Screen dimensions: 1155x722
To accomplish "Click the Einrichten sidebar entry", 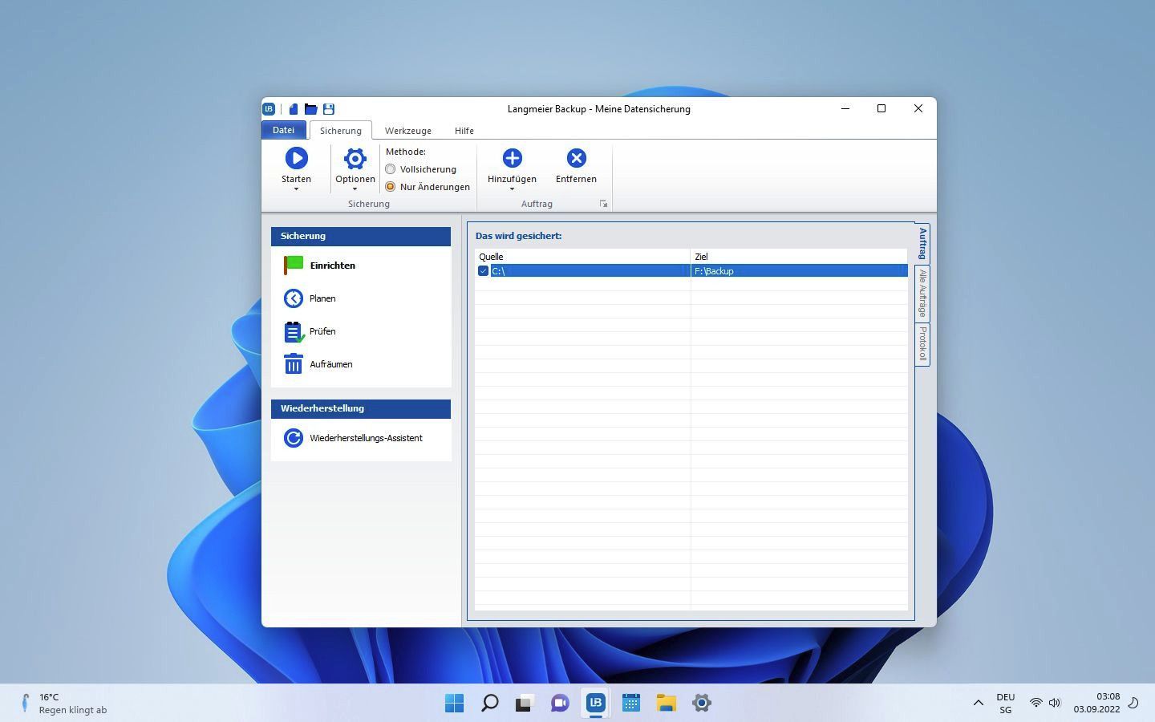I will [332, 266].
